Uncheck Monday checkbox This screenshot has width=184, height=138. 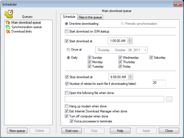[89, 62]
